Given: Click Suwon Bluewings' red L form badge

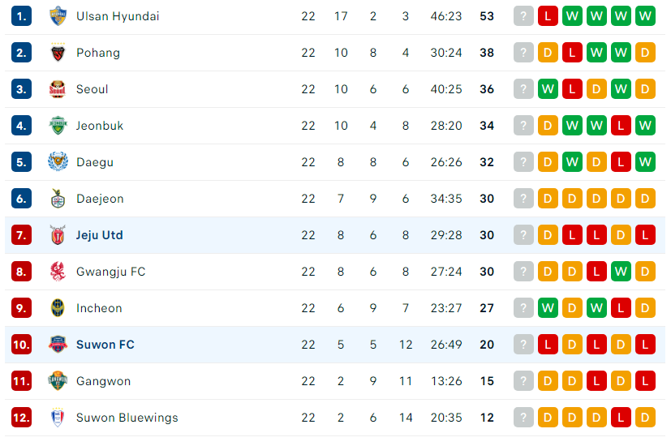Looking at the screenshot, I should click(x=621, y=418).
